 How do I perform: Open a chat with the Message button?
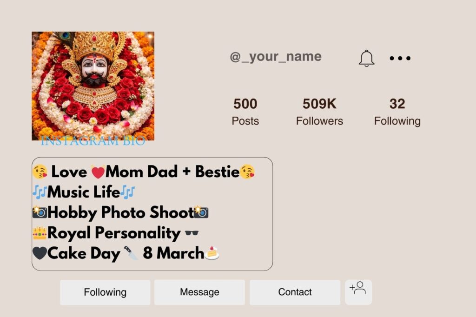(199, 292)
